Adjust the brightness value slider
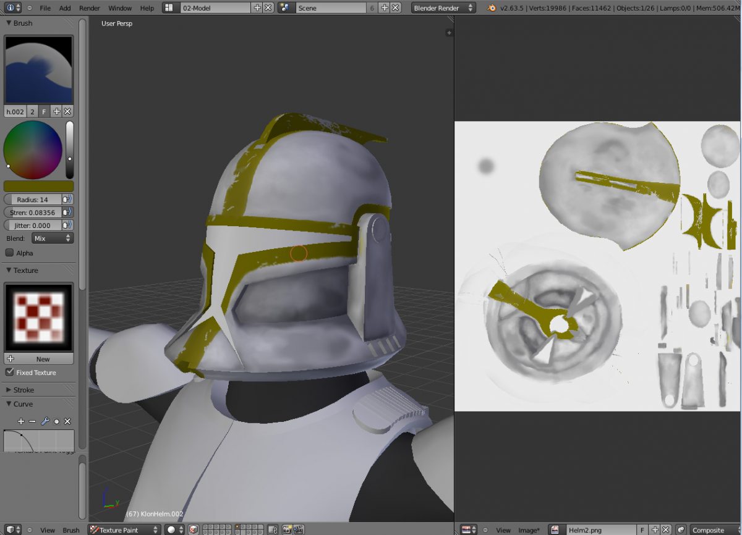Image resolution: width=742 pixels, height=535 pixels. [69, 150]
